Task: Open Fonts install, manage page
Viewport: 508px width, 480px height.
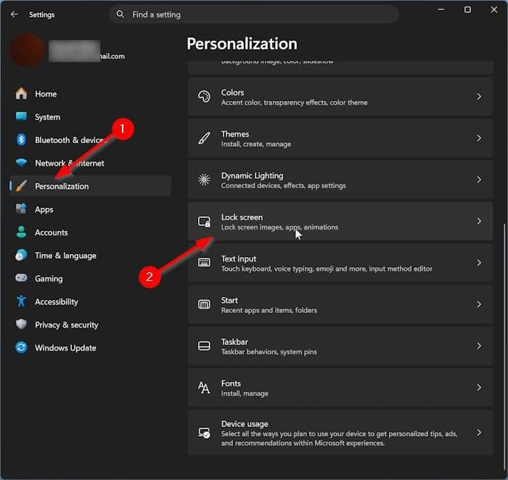Action: coord(340,387)
